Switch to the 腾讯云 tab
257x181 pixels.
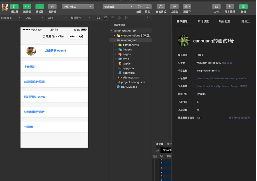[x=245, y=21]
